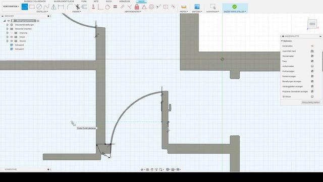Open the Konstruktion workspace dropdown
323x182 pixels.
[x=11, y=7]
